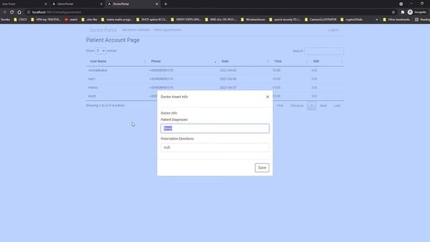
Task: Click the Patient Account Page heading
Action: tap(113, 40)
